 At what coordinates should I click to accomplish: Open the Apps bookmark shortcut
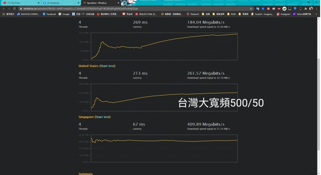[8, 14]
